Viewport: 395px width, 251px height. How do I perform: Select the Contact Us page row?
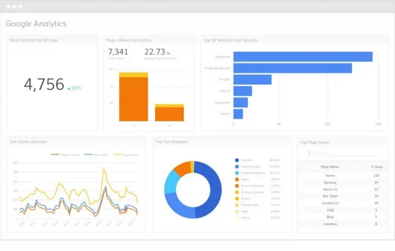[343, 203]
